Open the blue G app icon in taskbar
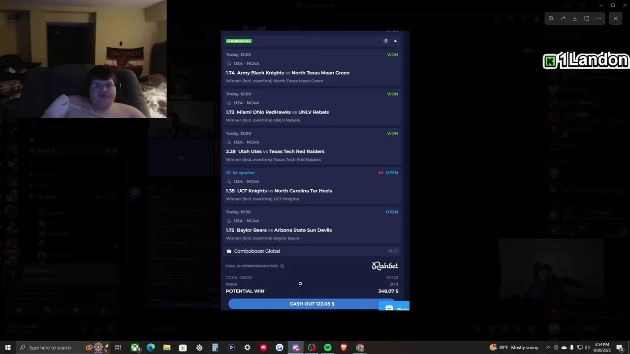This screenshot has width=630, height=354. (x=280, y=348)
